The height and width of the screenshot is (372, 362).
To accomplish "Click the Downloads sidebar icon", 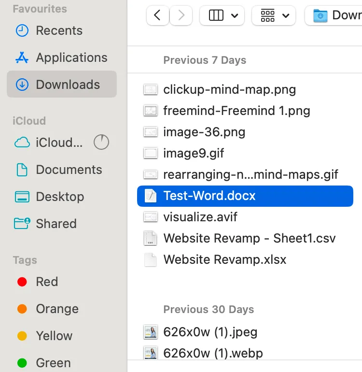I will pyautogui.click(x=22, y=85).
